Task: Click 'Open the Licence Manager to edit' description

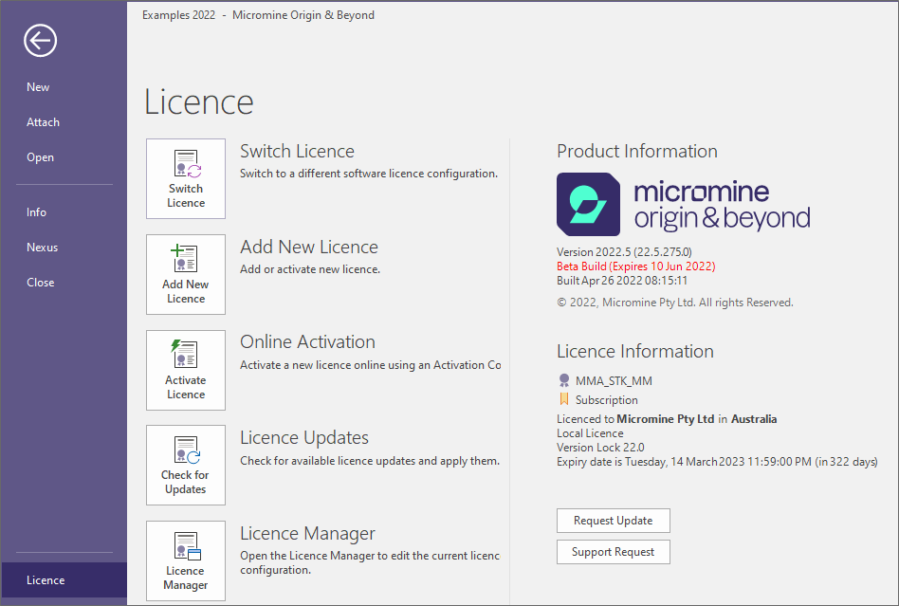Action: 370,562
